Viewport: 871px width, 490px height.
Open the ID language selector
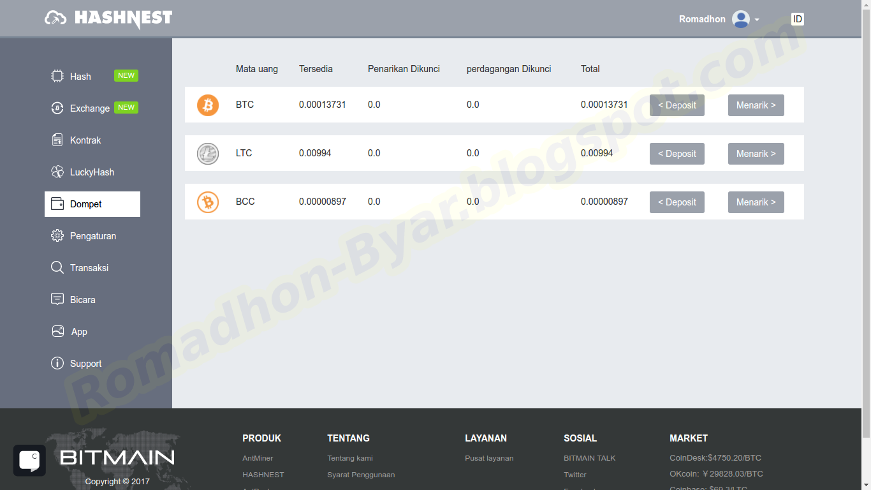coord(798,19)
